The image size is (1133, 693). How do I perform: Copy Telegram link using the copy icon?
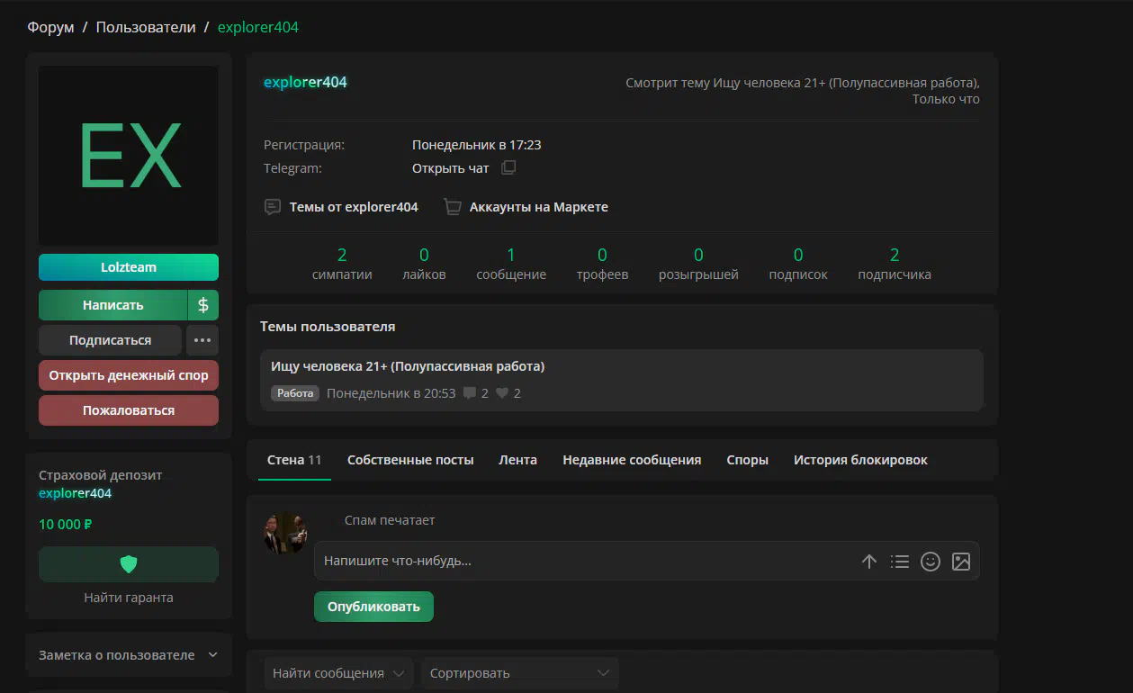[x=508, y=168]
